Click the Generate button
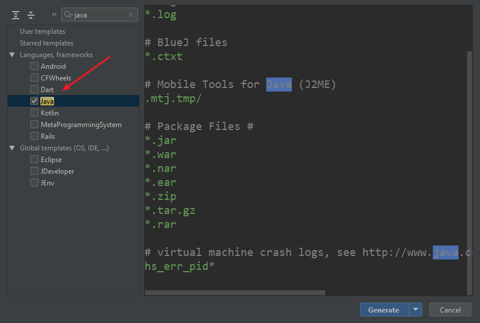The image size is (480, 323). pos(384,310)
